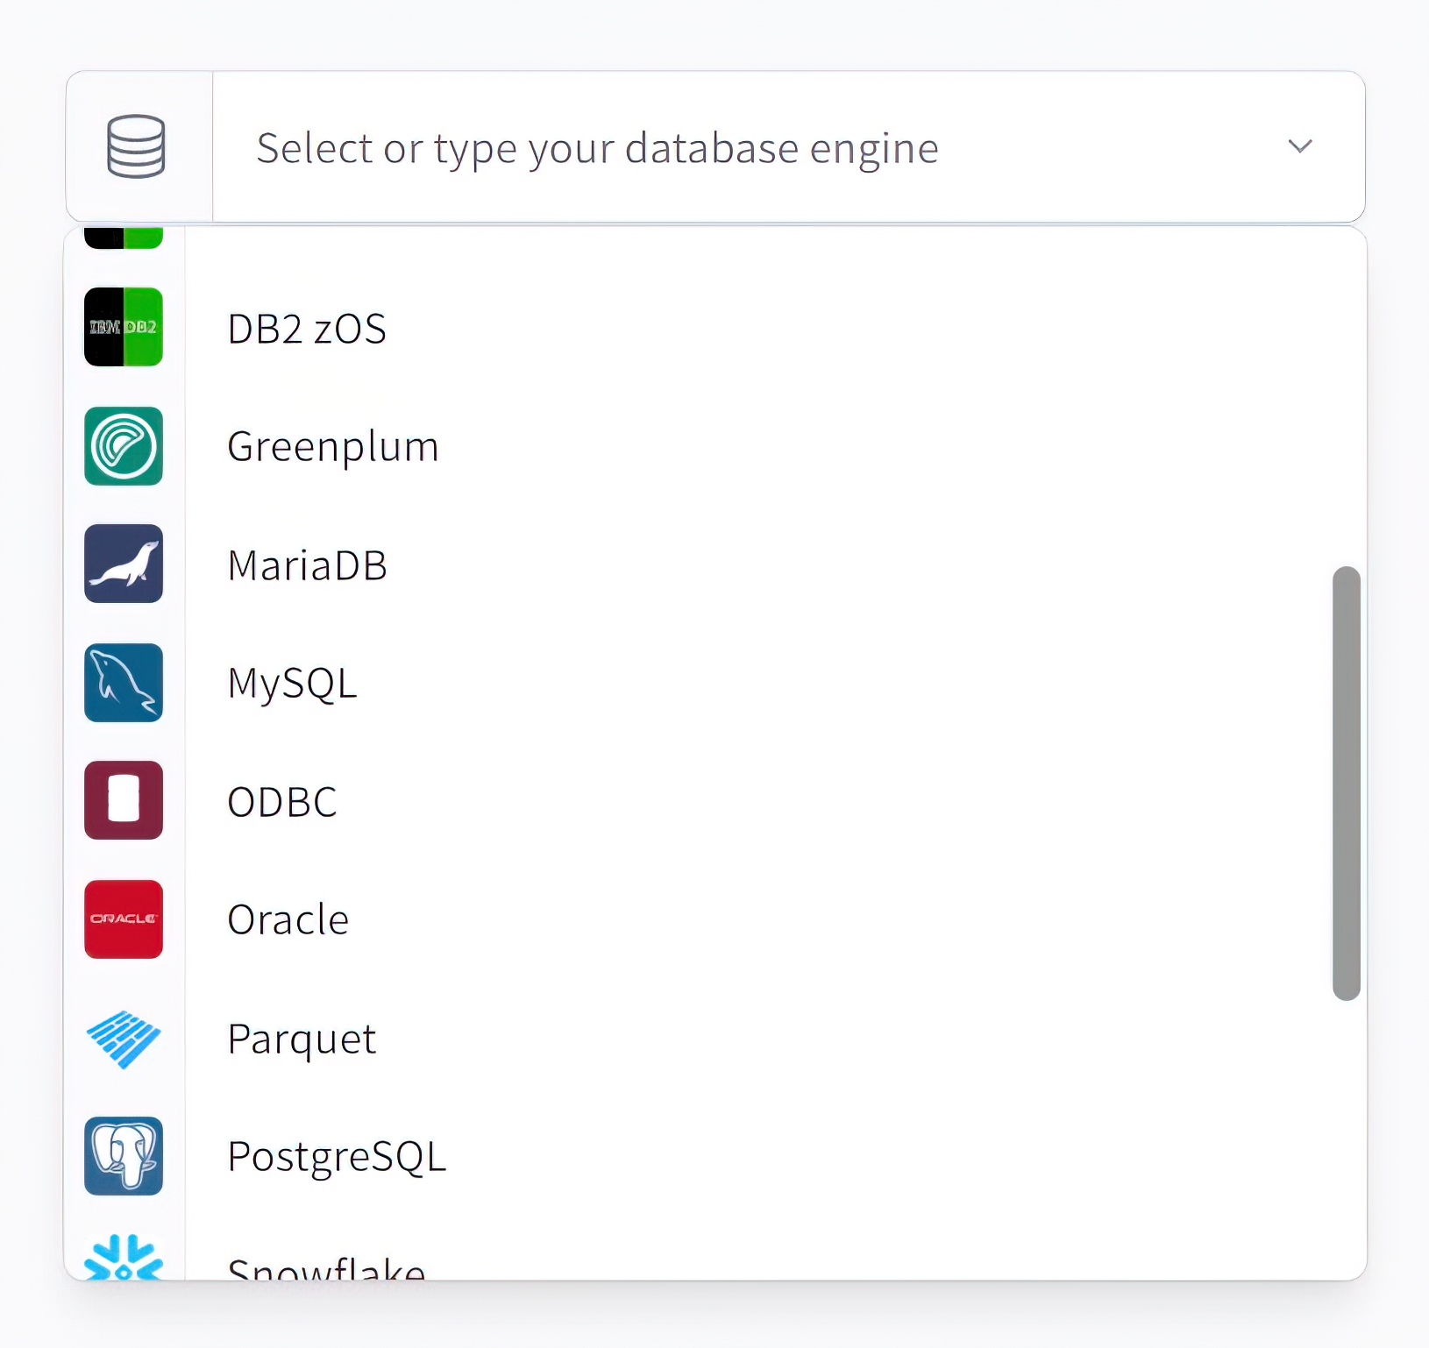Choose DB2 zOS from the list

[x=307, y=329]
